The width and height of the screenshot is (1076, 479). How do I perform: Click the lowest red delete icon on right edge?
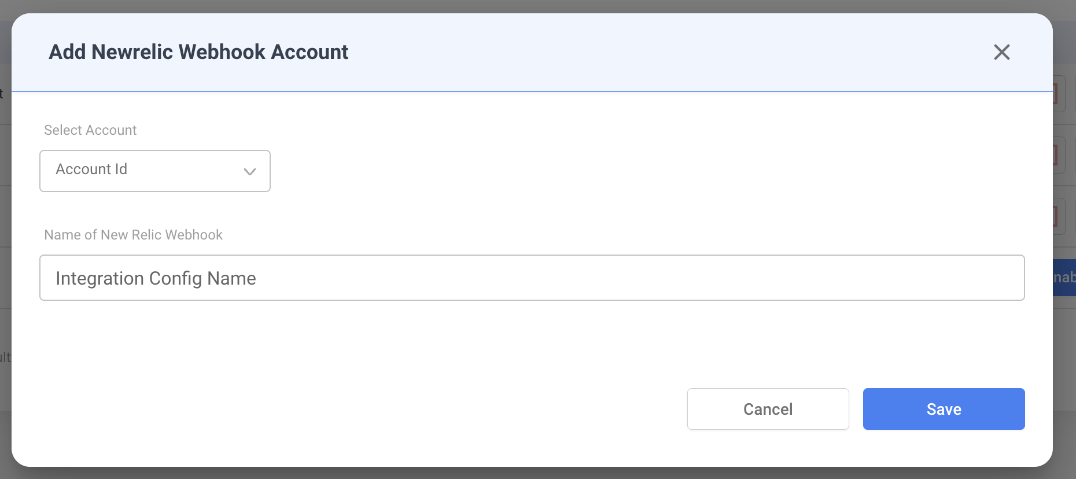pos(1057,216)
